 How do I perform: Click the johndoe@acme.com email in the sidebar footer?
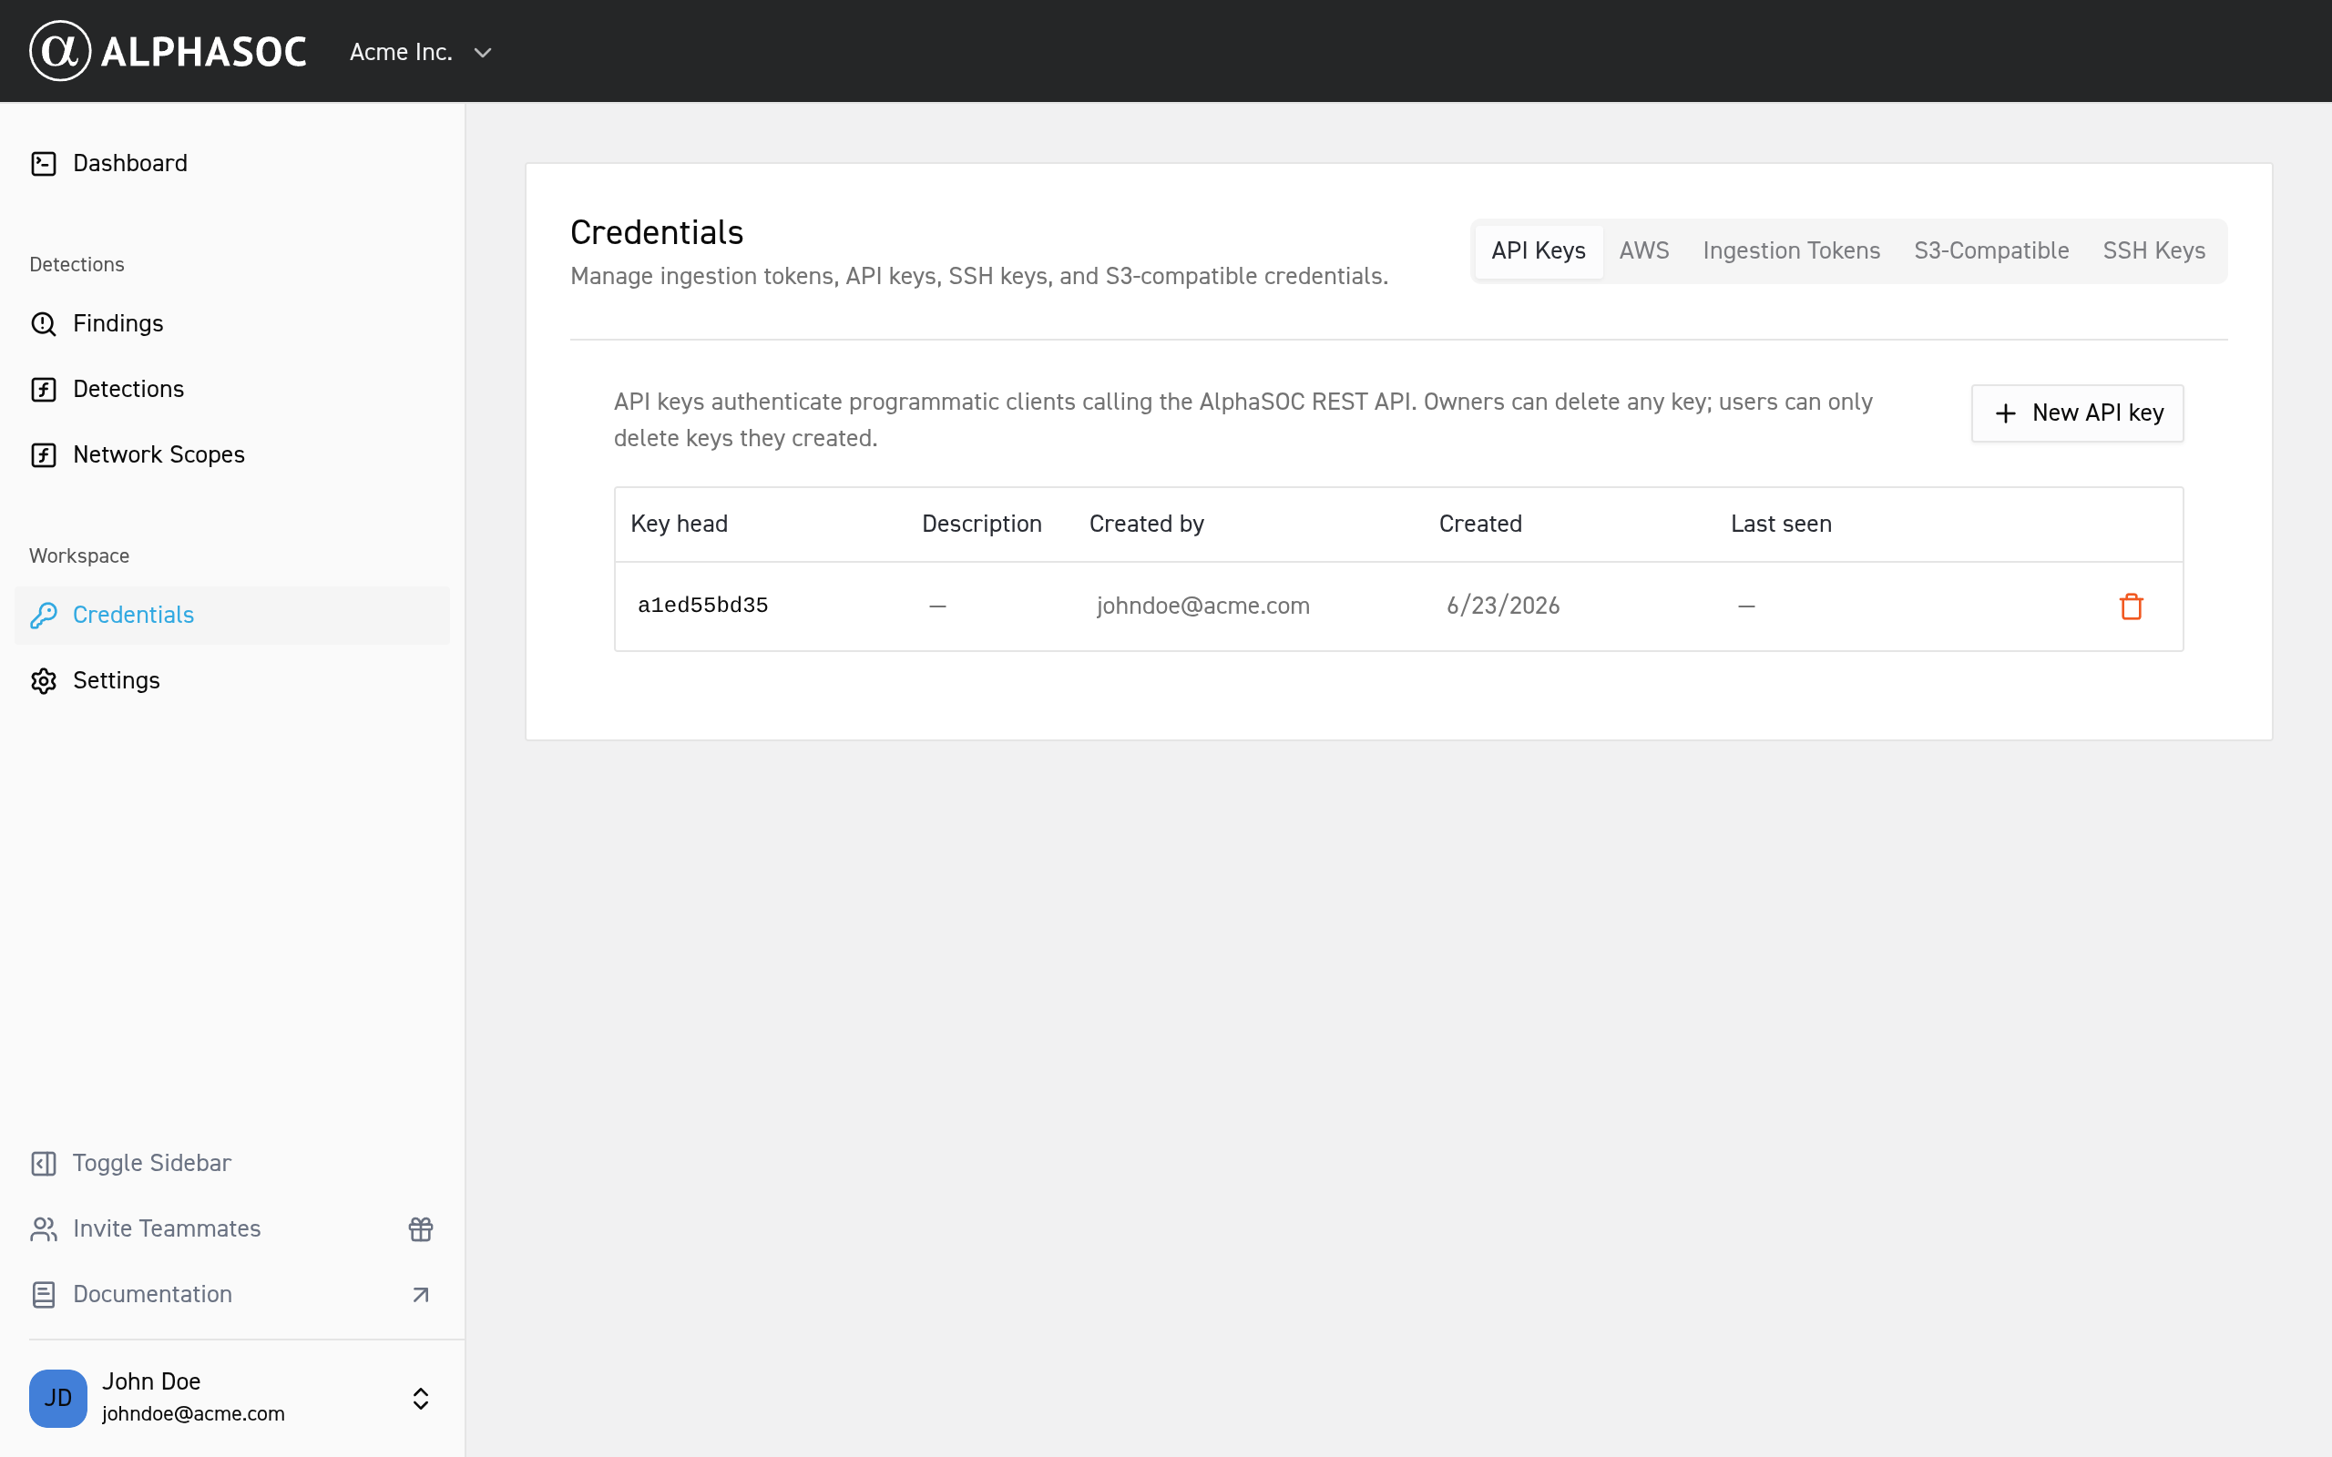[194, 1413]
